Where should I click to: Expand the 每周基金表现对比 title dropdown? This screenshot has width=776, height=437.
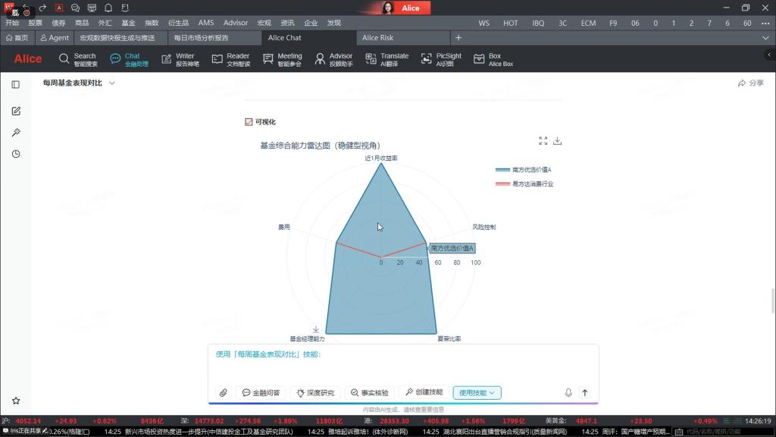coord(112,83)
